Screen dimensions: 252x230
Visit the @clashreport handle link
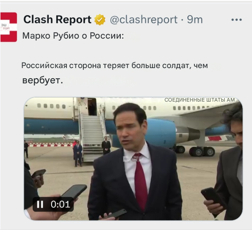(x=144, y=20)
